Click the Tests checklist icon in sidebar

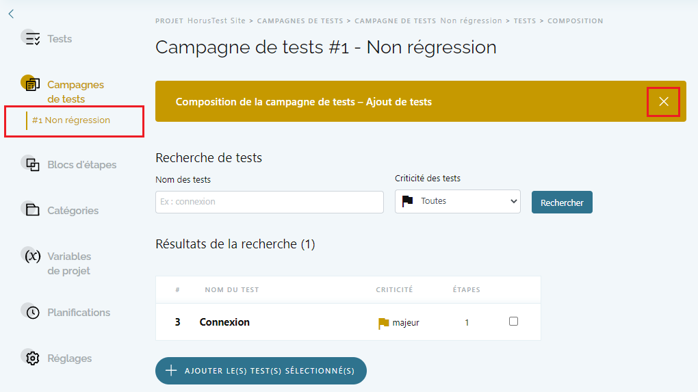(x=32, y=39)
